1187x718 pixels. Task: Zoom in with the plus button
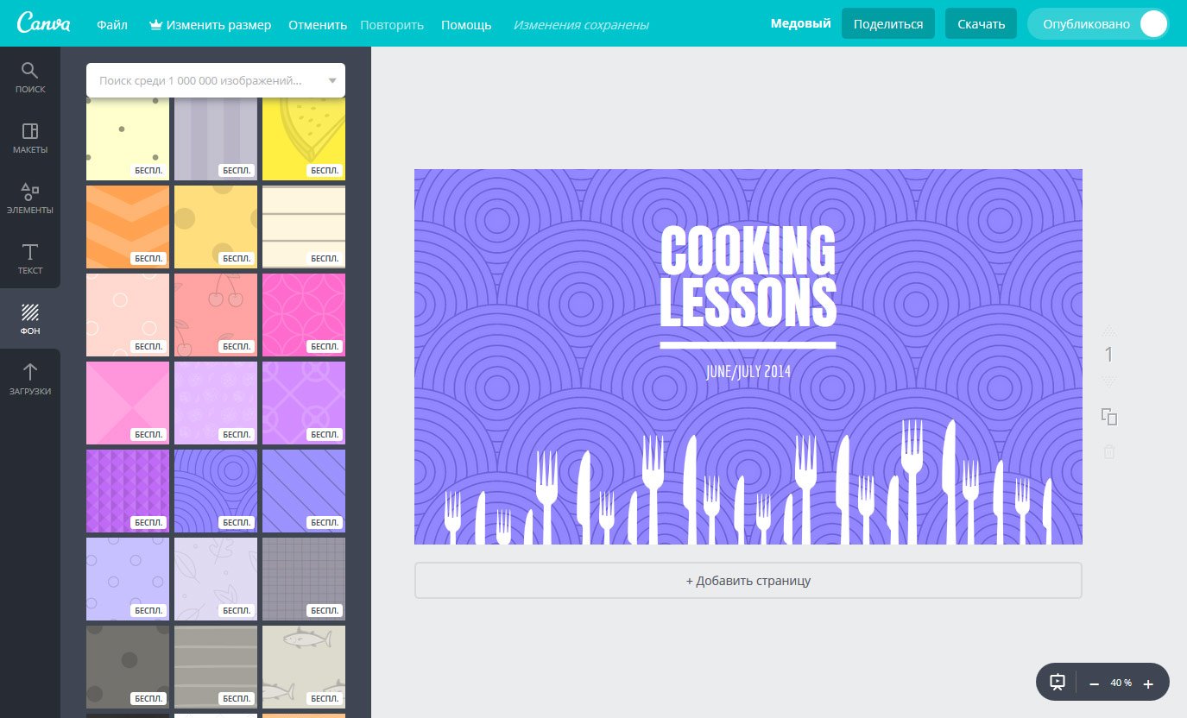(x=1148, y=683)
